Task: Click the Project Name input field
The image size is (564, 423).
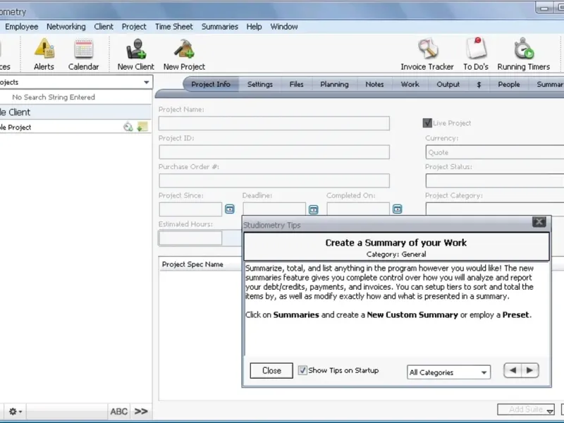Action: (274, 123)
